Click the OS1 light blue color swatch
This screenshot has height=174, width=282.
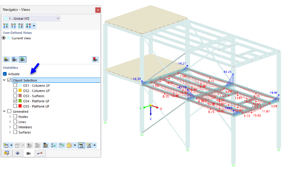pyautogui.click(x=20, y=85)
